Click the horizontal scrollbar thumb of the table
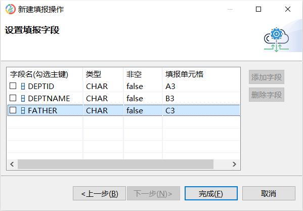Screen dimensions: 303x211 (x=115, y=164)
